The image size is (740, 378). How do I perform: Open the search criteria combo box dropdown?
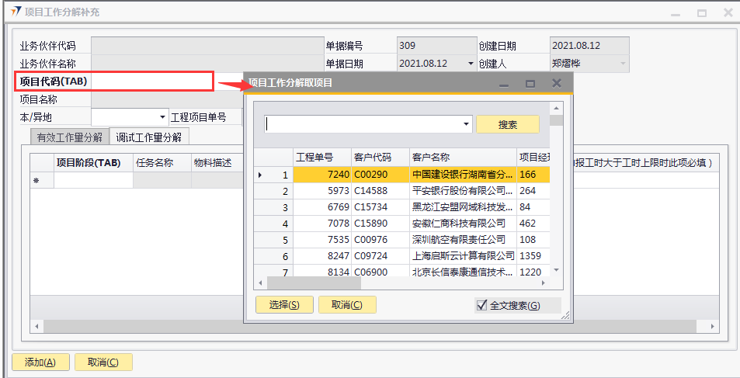pos(465,124)
